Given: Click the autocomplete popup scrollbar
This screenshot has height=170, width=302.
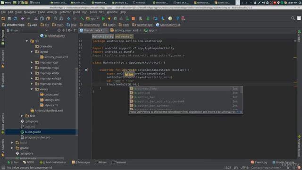Looking at the screenshot, I should coord(242,91).
